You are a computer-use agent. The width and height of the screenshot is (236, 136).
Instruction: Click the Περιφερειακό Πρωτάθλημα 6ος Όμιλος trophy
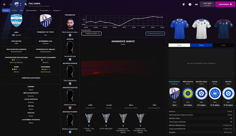140,118
